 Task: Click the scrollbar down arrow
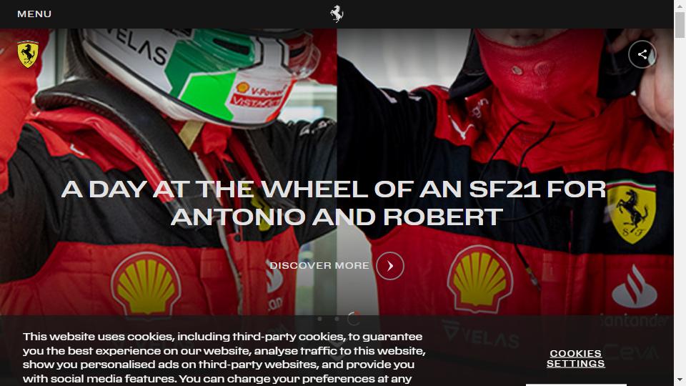tap(680, 380)
